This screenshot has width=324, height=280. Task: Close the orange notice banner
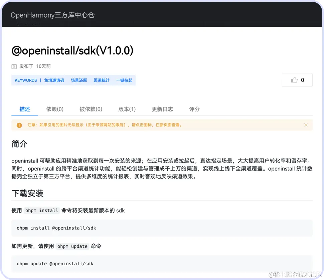[x=306, y=125]
